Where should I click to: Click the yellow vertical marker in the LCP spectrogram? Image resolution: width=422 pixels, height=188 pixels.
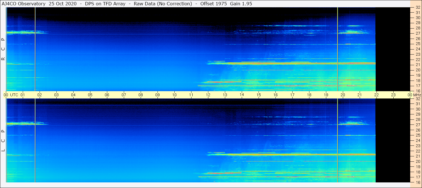[x=337, y=140]
